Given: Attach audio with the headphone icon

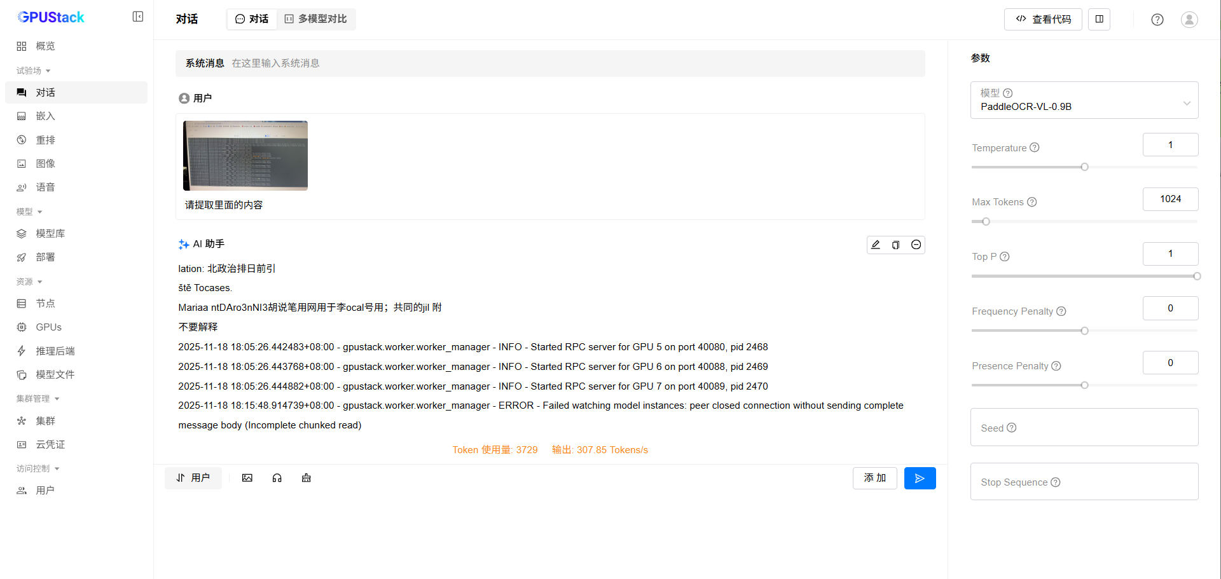Looking at the screenshot, I should 277,478.
